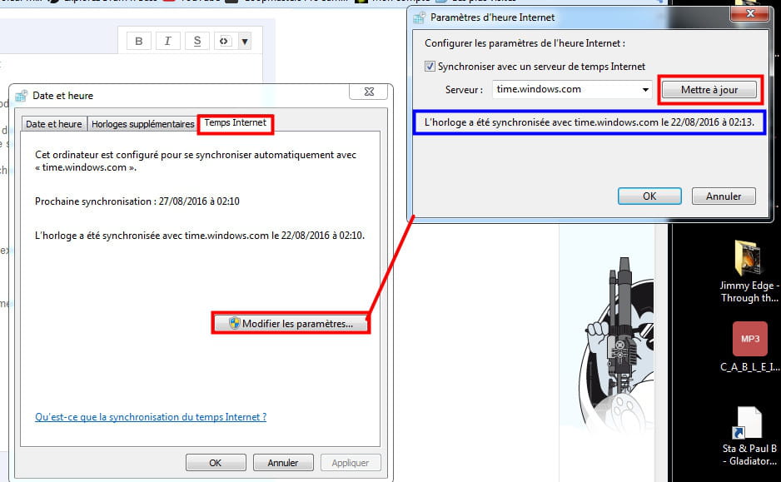Select the C_A_B_L_E_I MP3 file icon
Image resolution: width=781 pixels, height=482 pixels.
coord(749,340)
